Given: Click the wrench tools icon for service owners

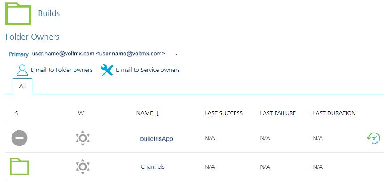Looking at the screenshot, I should pos(107,70).
